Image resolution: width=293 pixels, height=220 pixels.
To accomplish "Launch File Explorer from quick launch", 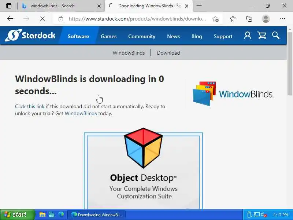I will point(42,214).
